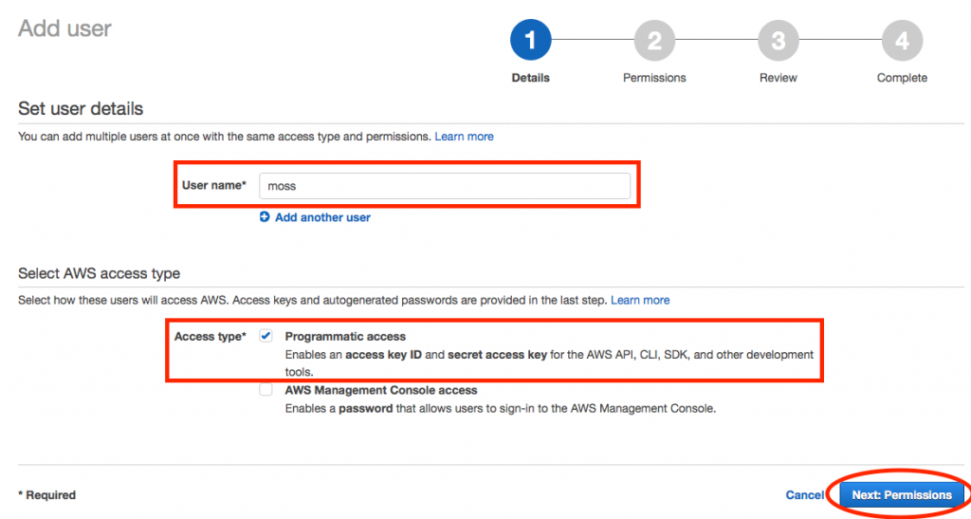Viewport: 971px width, 519px height.
Task: Click the AWS Management Console access label
Action: (x=381, y=390)
